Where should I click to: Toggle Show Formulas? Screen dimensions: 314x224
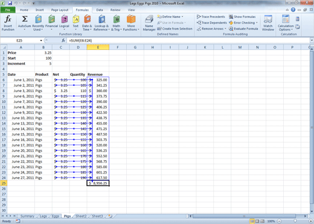(242, 17)
